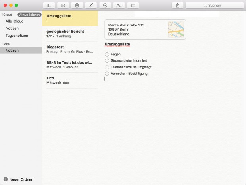This screenshot has width=246, height=185.
Task: Maximize window with green button
Action: 17,5
